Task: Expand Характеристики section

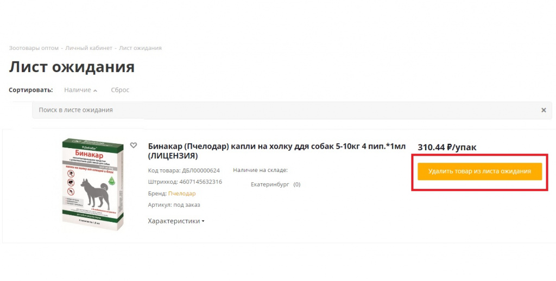Action: [176, 221]
